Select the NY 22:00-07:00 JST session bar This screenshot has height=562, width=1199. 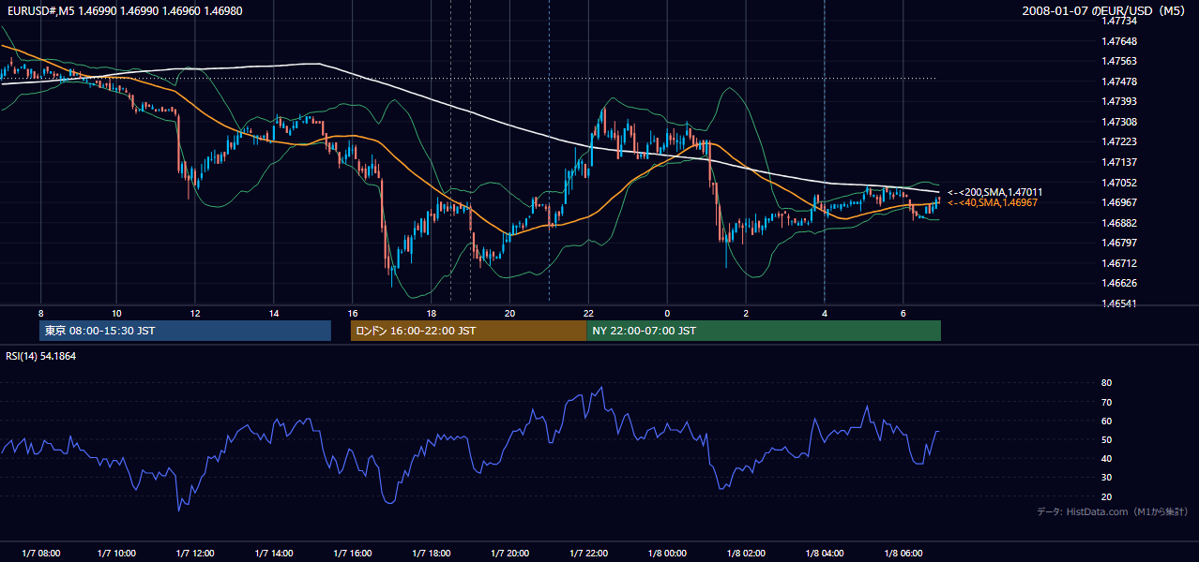pos(764,331)
